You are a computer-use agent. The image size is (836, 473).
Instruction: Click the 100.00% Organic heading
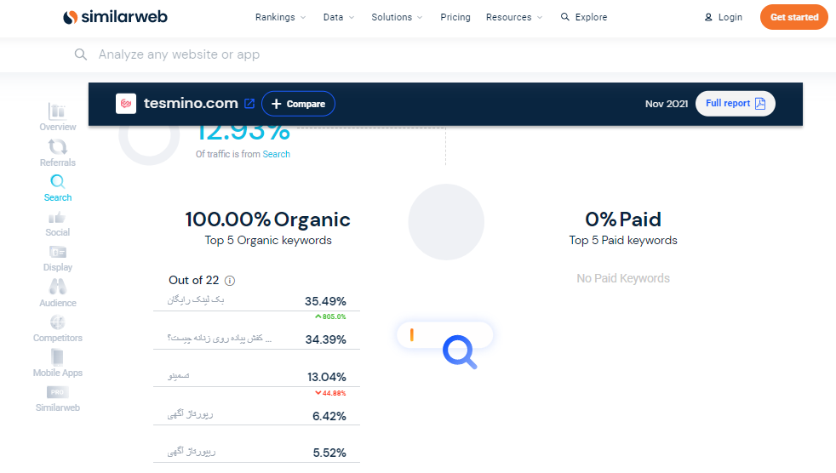[267, 219]
